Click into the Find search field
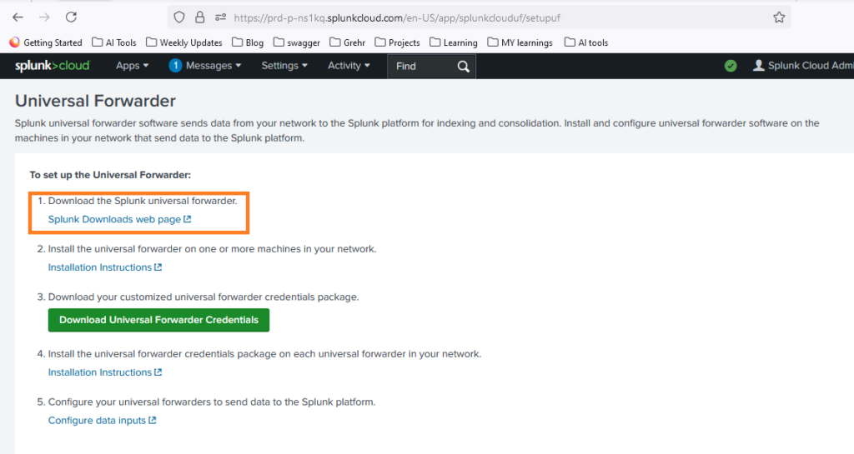Screen dimensions: 854x454 tap(421, 67)
